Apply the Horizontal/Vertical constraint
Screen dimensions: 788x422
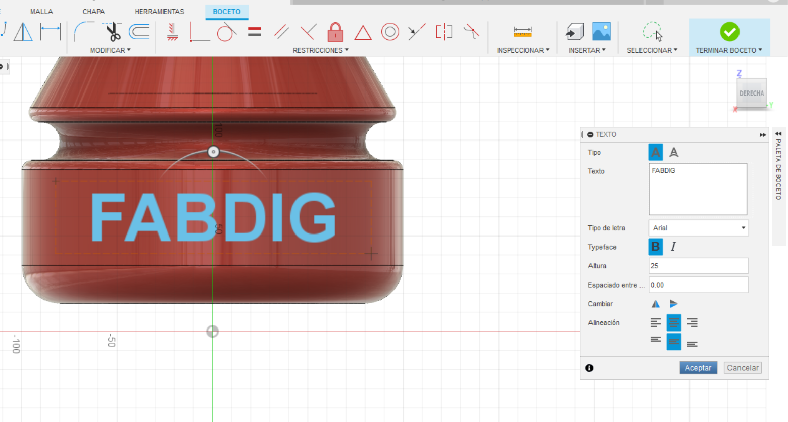point(172,32)
